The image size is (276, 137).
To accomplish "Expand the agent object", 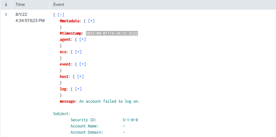I will pyautogui.click(x=82, y=40).
